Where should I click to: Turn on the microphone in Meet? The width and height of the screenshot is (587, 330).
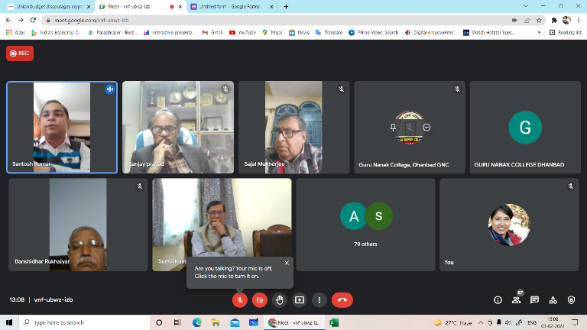pos(240,300)
